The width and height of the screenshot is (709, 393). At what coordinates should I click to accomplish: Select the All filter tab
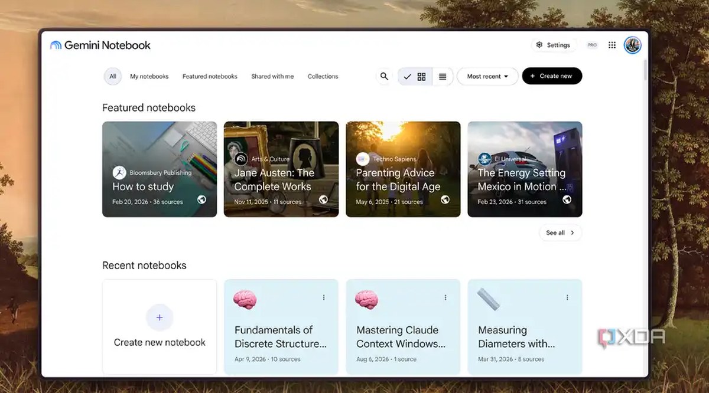click(112, 76)
